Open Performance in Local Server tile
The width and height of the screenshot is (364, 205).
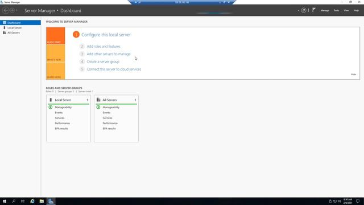click(62, 123)
